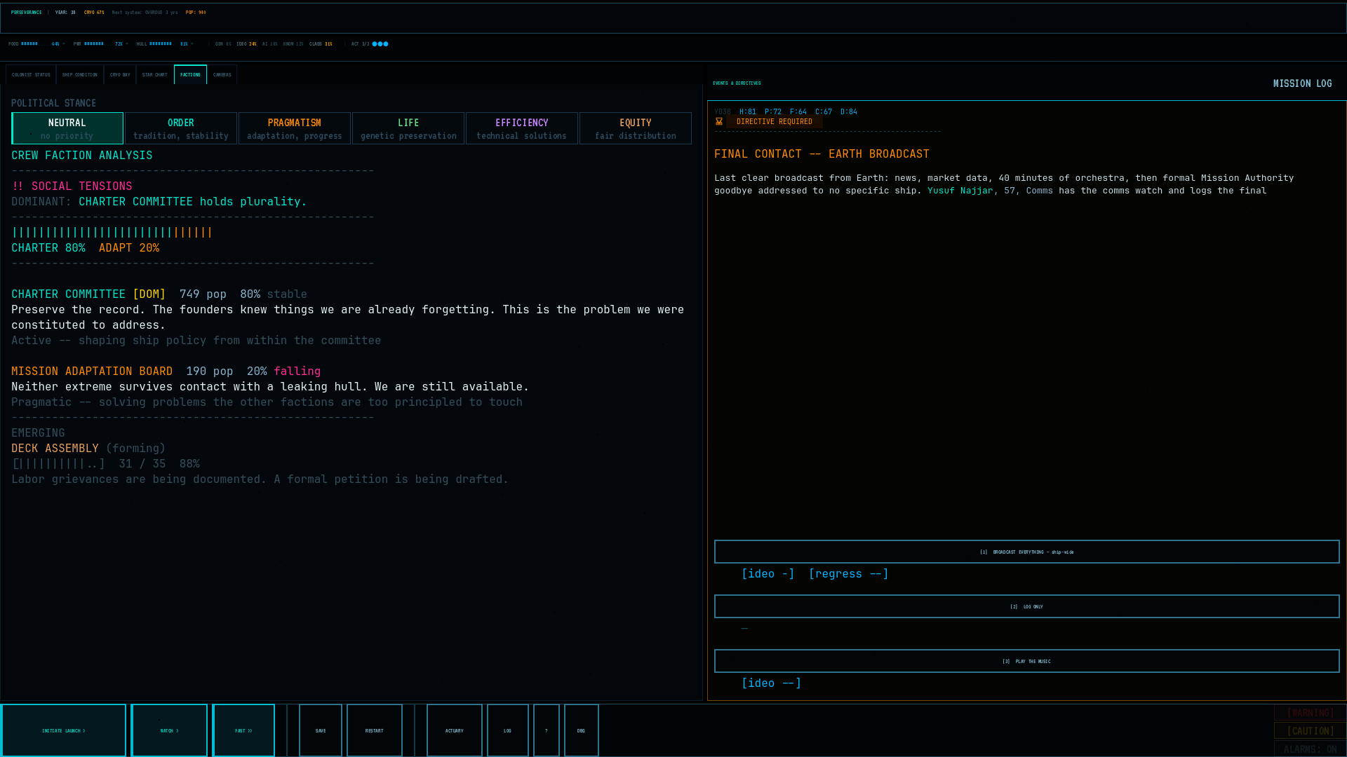Click the Warning indicator
The height and width of the screenshot is (757, 1347).
pos(1310,713)
